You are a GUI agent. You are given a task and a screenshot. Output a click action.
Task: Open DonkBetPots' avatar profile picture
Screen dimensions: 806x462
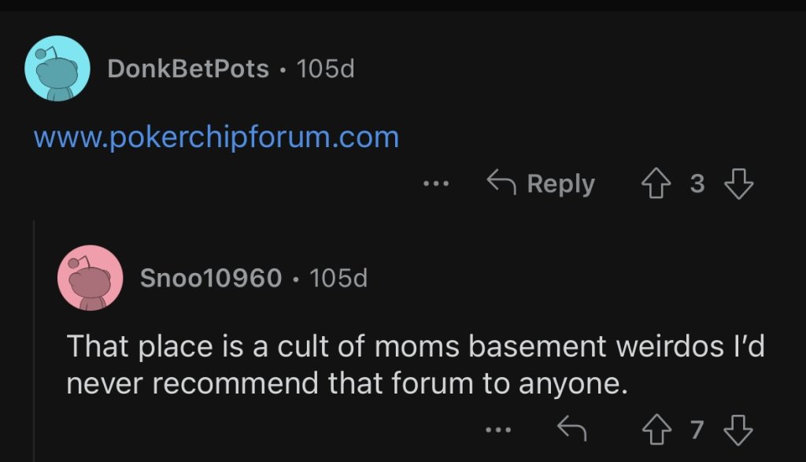pos(57,68)
